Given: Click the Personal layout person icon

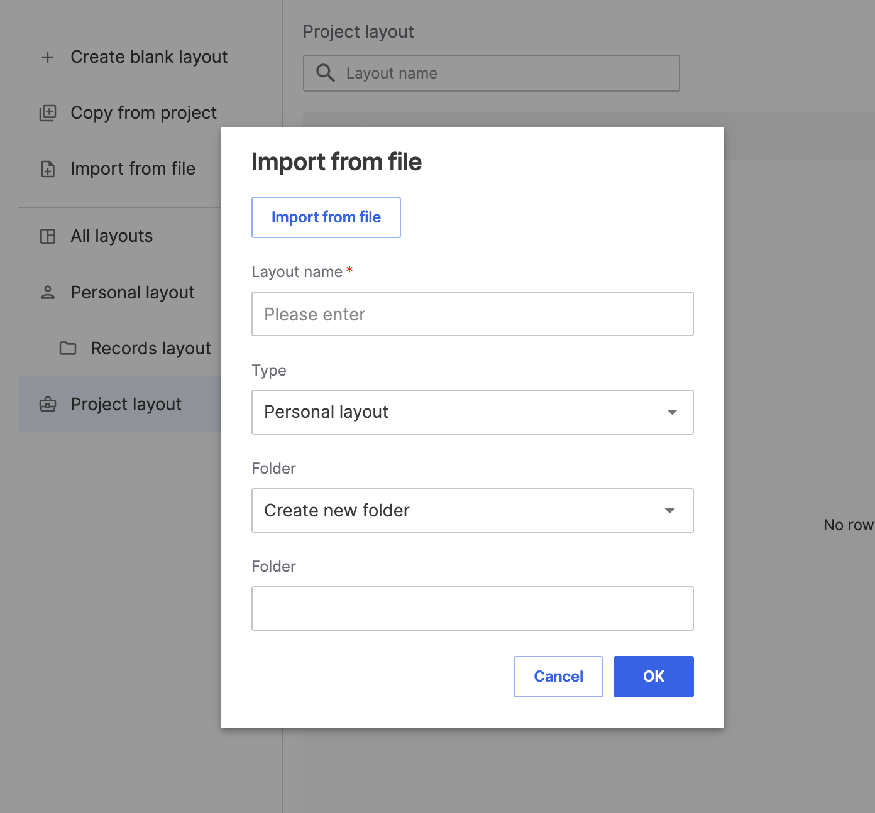Looking at the screenshot, I should tap(48, 293).
